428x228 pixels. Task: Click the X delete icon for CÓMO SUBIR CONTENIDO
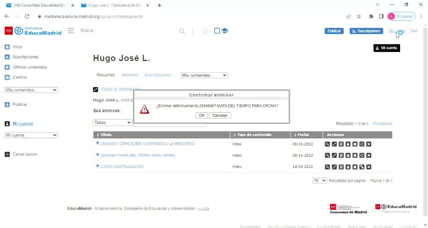point(369,144)
